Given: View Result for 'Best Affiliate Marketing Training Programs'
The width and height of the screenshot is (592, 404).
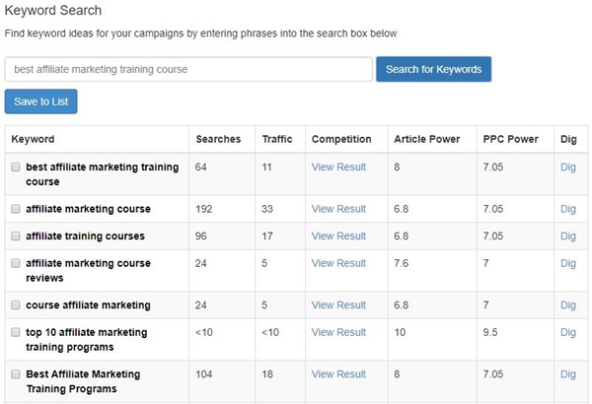Looking at the screenshot, I should tap(338, 374).
